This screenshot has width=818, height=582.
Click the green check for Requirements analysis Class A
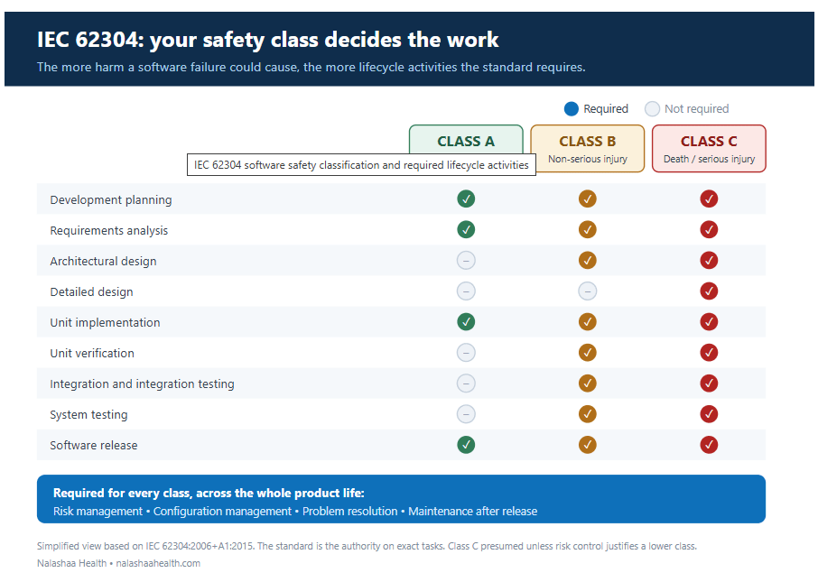(x=466, y=229)
